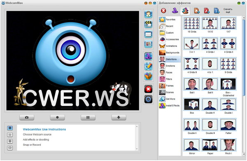Image resolution: width=247 pixels, height=161 pixels.
Task: Select the single purple wizard hat tab
Action: [x=175, y=11]
